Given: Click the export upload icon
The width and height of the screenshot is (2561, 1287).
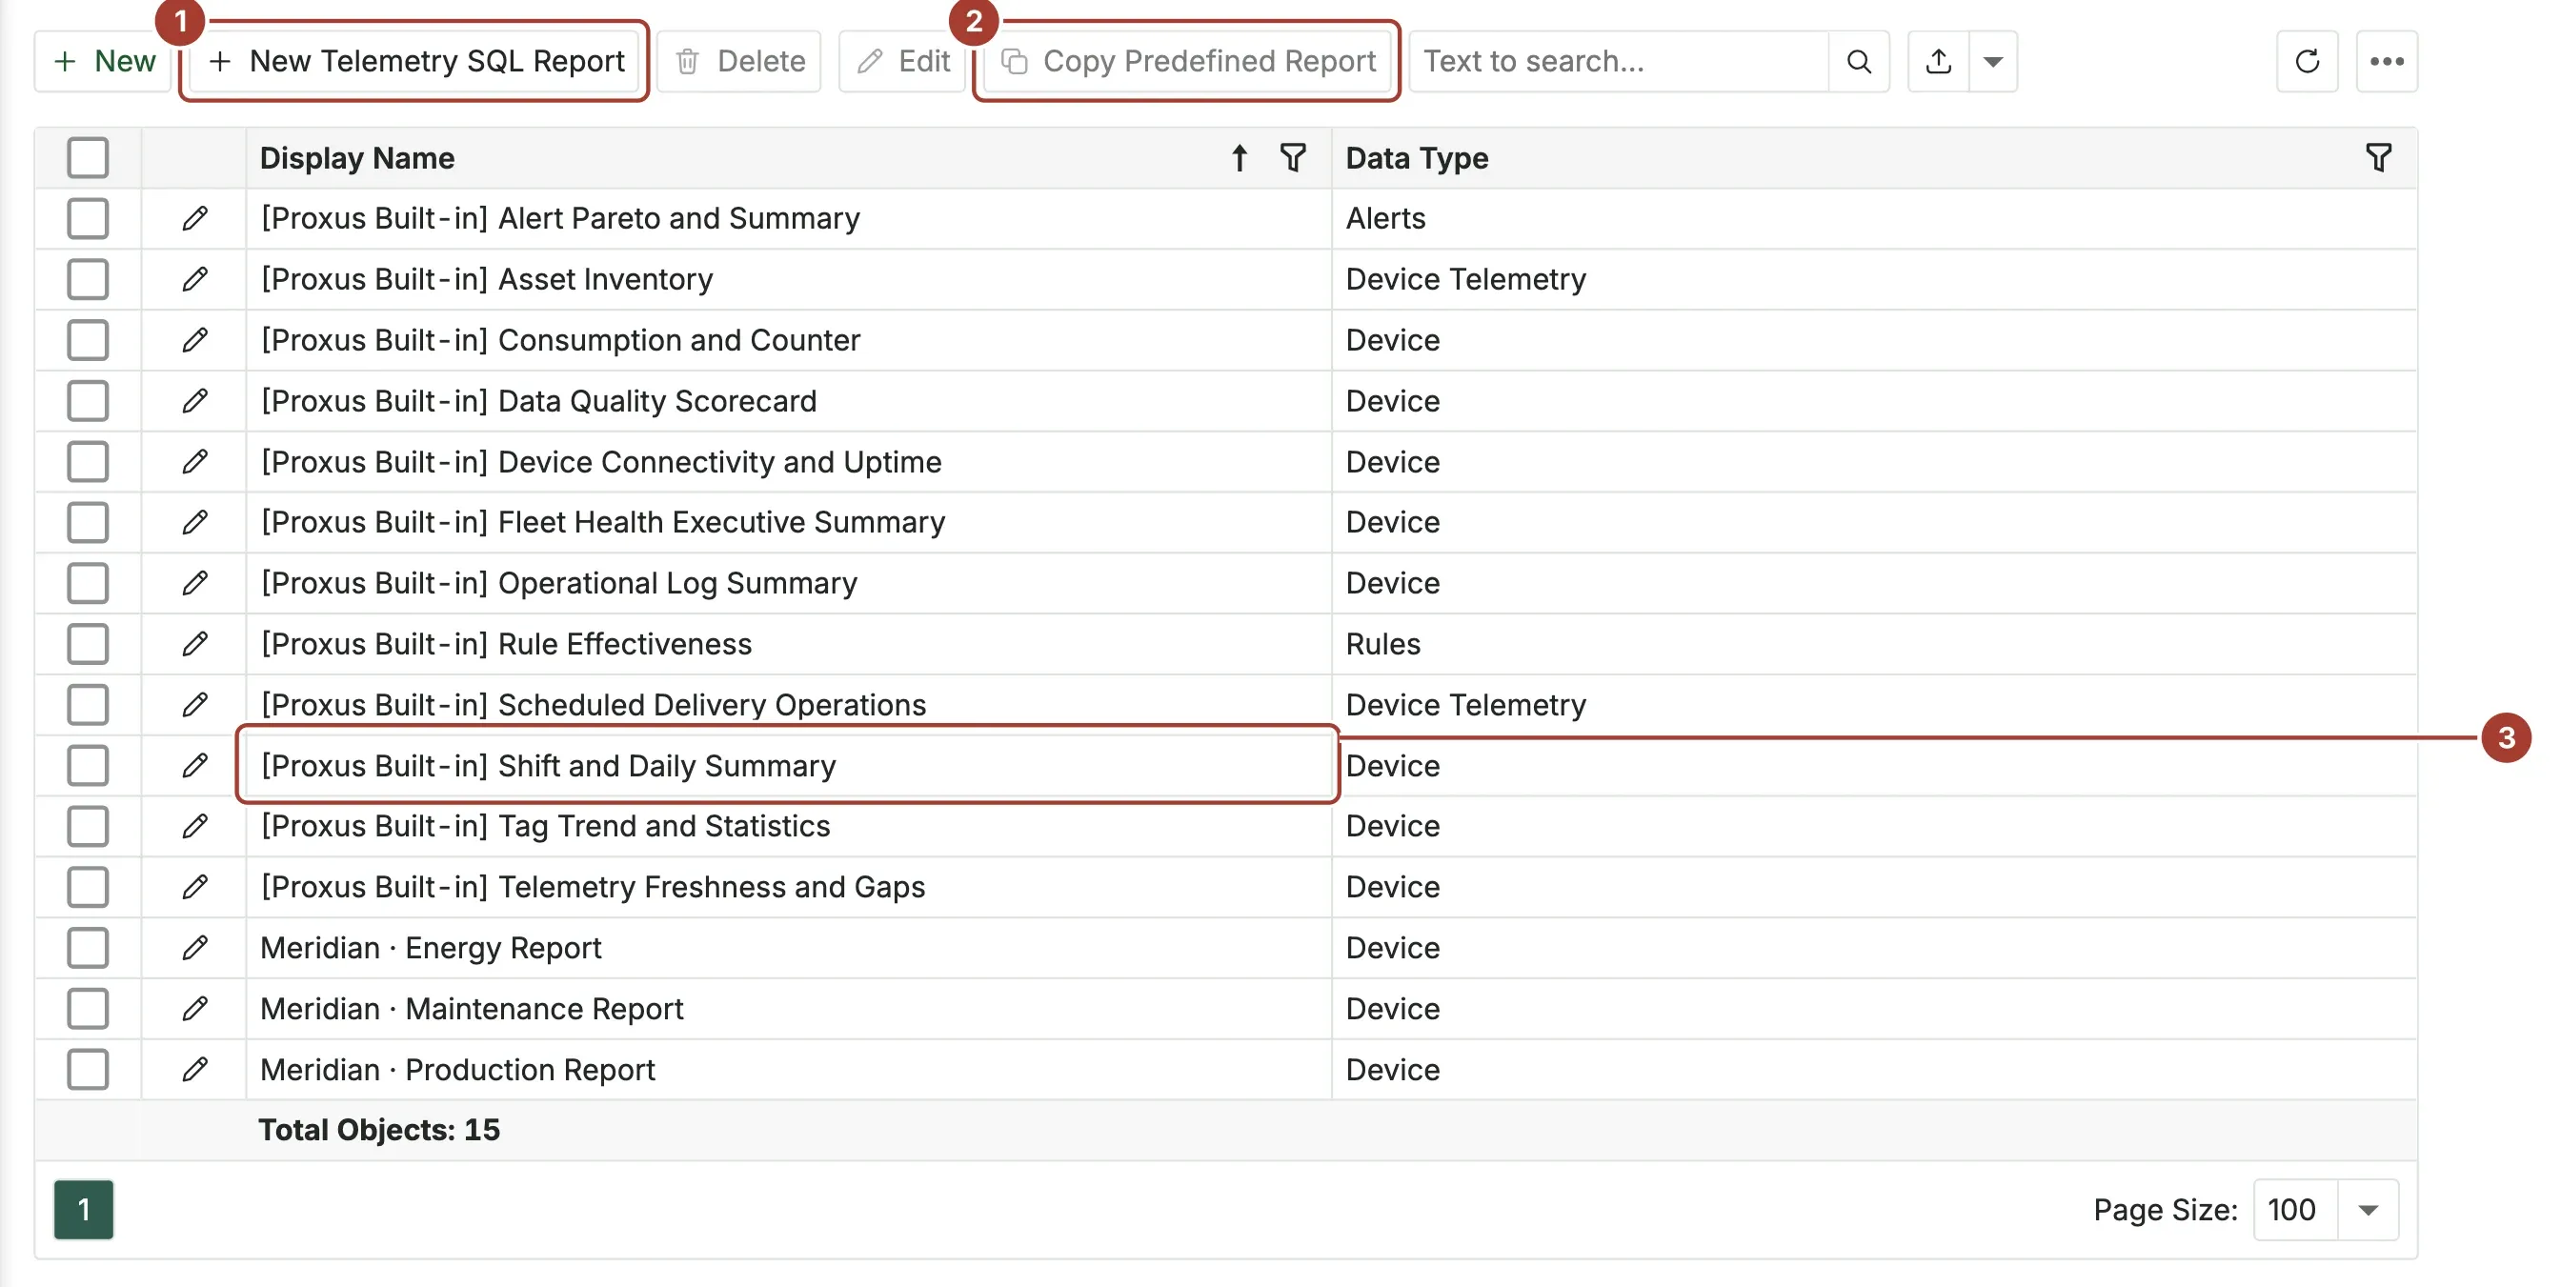Looking at the screenshot, I should [1938, 62].
